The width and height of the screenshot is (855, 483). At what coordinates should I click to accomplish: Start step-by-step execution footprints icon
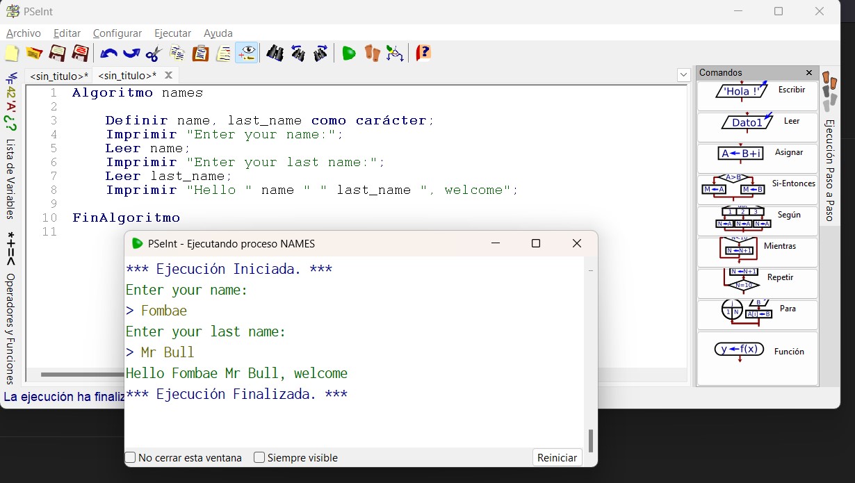372,53
